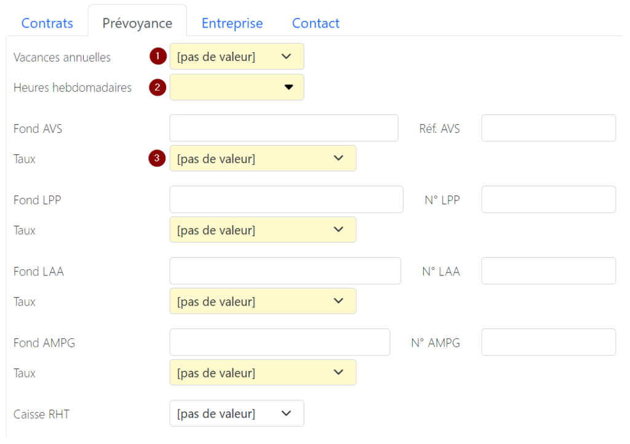Open the Vacances annuelles dropdown
The image size is (630, 444).
(x=236, y=57)
